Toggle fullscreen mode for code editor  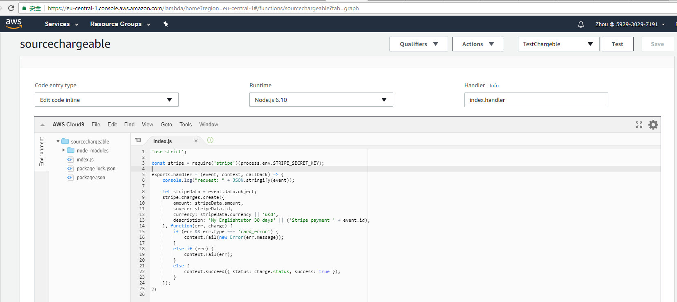pos(639,125)
